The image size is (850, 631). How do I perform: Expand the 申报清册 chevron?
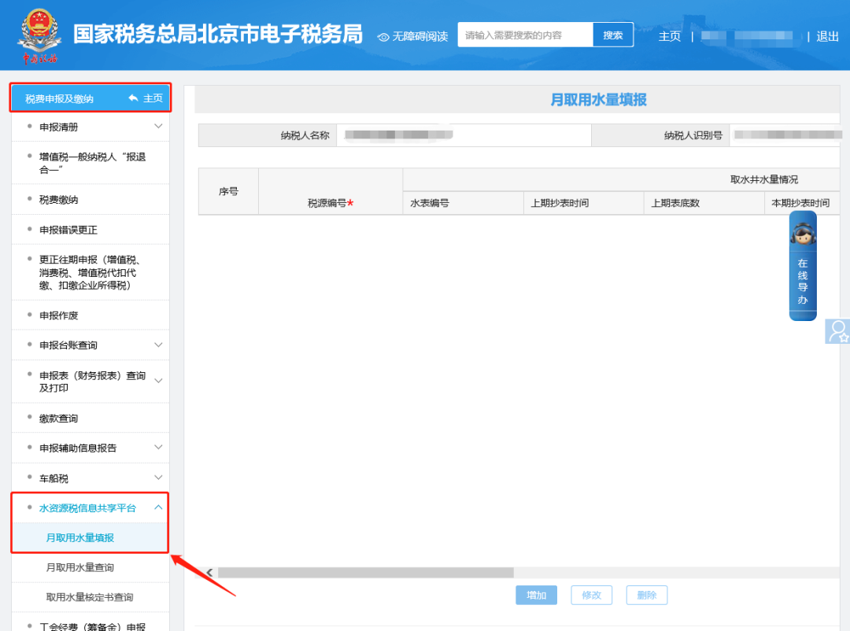[158, 127]
